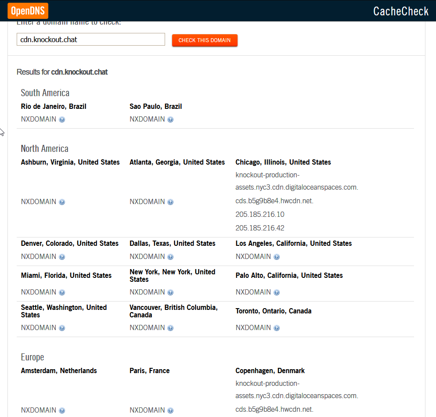The height and width of the screenshot is (417, 436).
Task: Open NXDOMAIN help icon for Sao Paulo
Action: (170, 119)
